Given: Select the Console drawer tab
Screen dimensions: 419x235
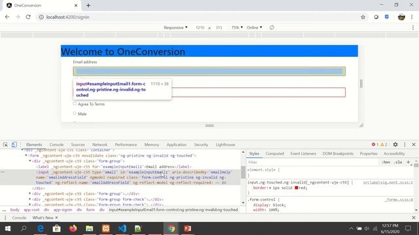Looking at the screenshot, I should (x=19, y=217).
